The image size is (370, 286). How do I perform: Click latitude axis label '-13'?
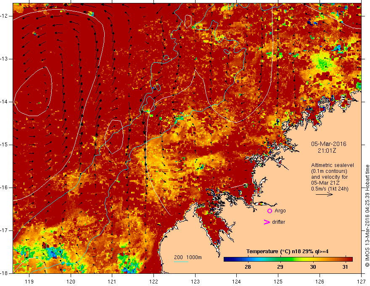(5, 59)
